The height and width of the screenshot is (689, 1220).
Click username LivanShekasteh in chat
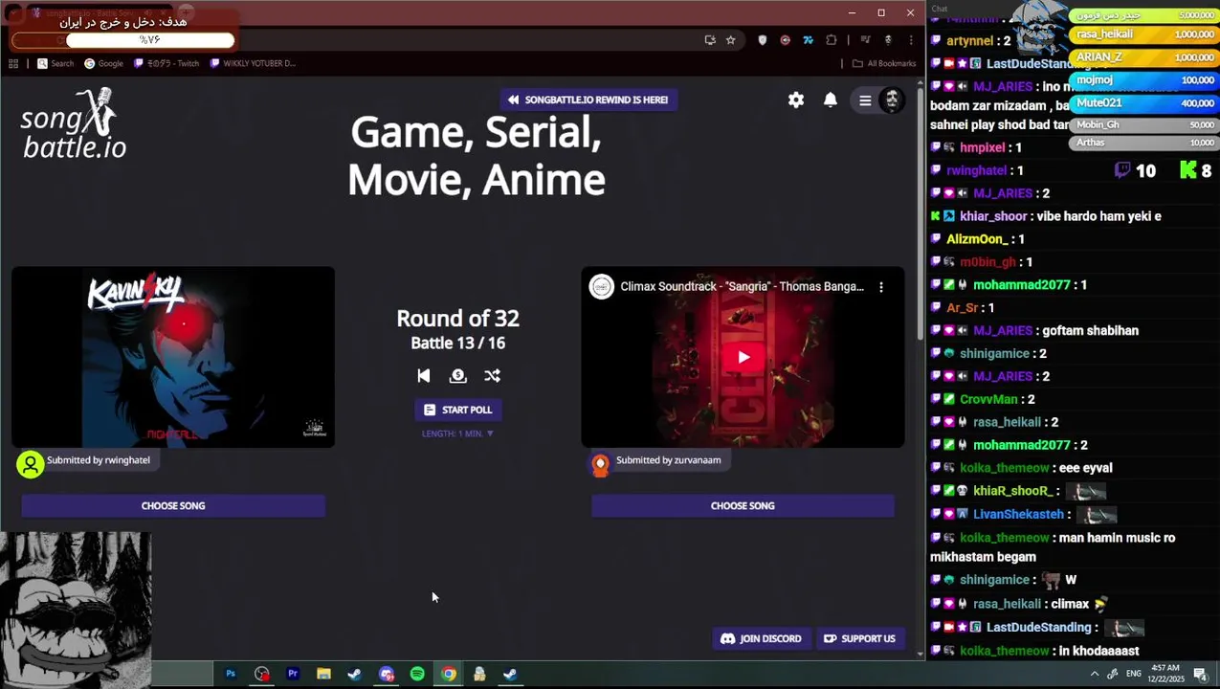1018,514
